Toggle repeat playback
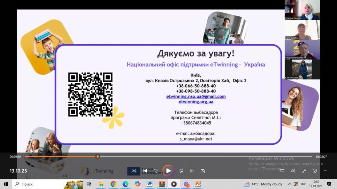Image resolution: width=337 pixels, height=189 pixels. point(203,171)
